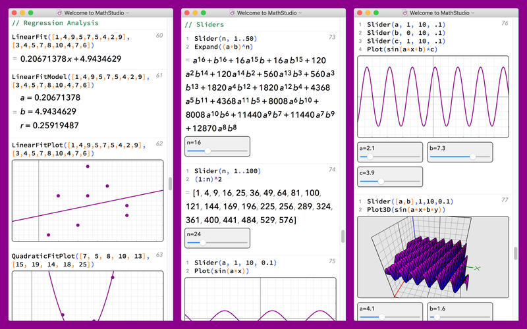This screenshot has width=527, height=329.
Task: Click the Slider([a,b],1,10,0.1) code line
Action: tap(410, 201)
